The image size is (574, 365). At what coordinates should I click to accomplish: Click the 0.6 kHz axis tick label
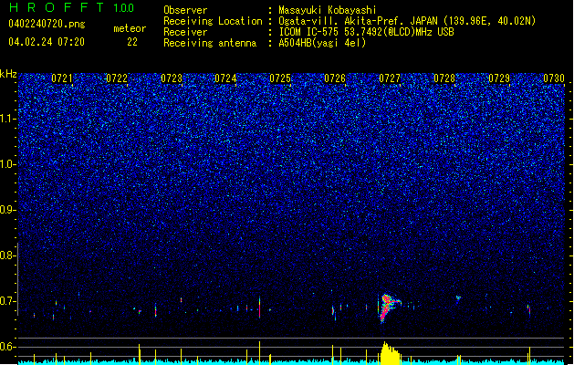pyautogui.click(x=8, y=347)
